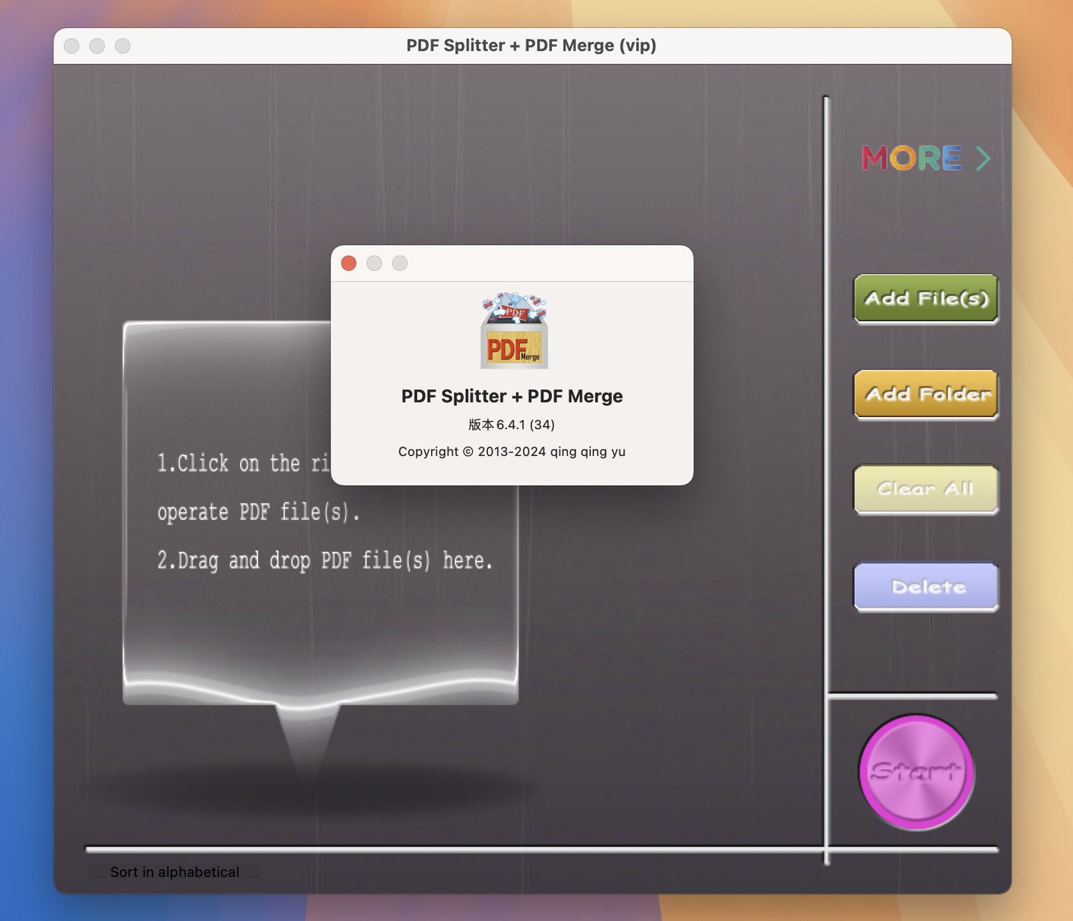Click the blue Delete button
Image resolution: width=1073 pixels, height=921 pixels.
coord(926,586)
